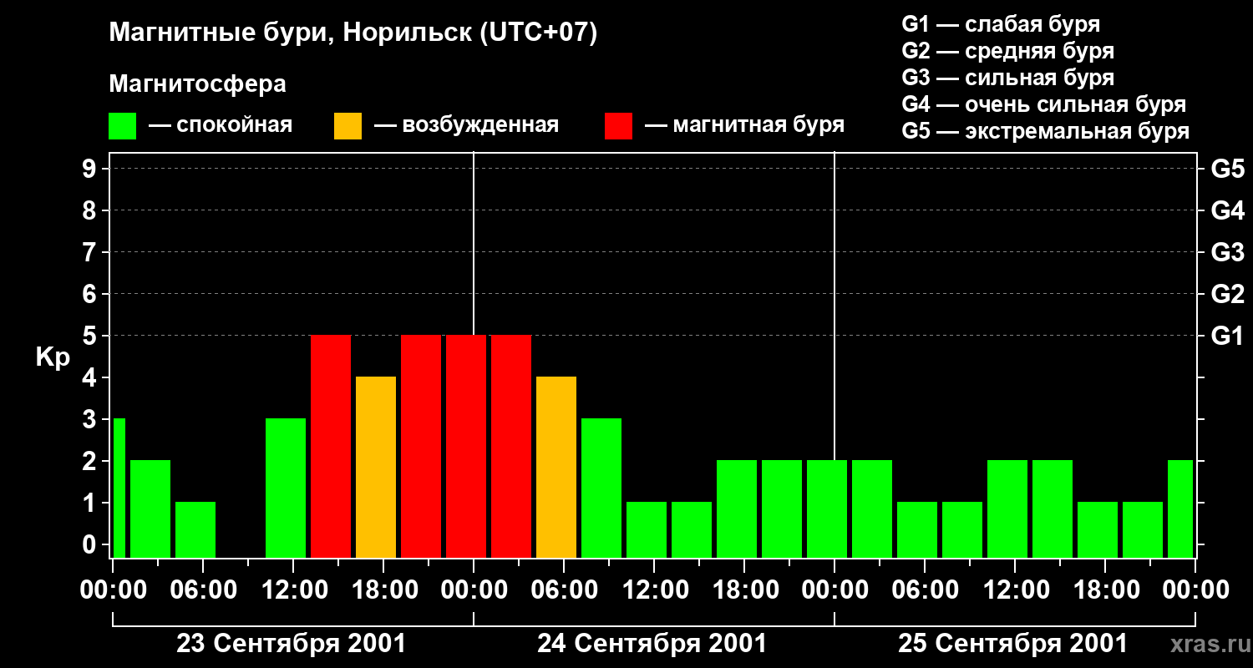Click the Kp axis value 7

click(x=91, y=252)
